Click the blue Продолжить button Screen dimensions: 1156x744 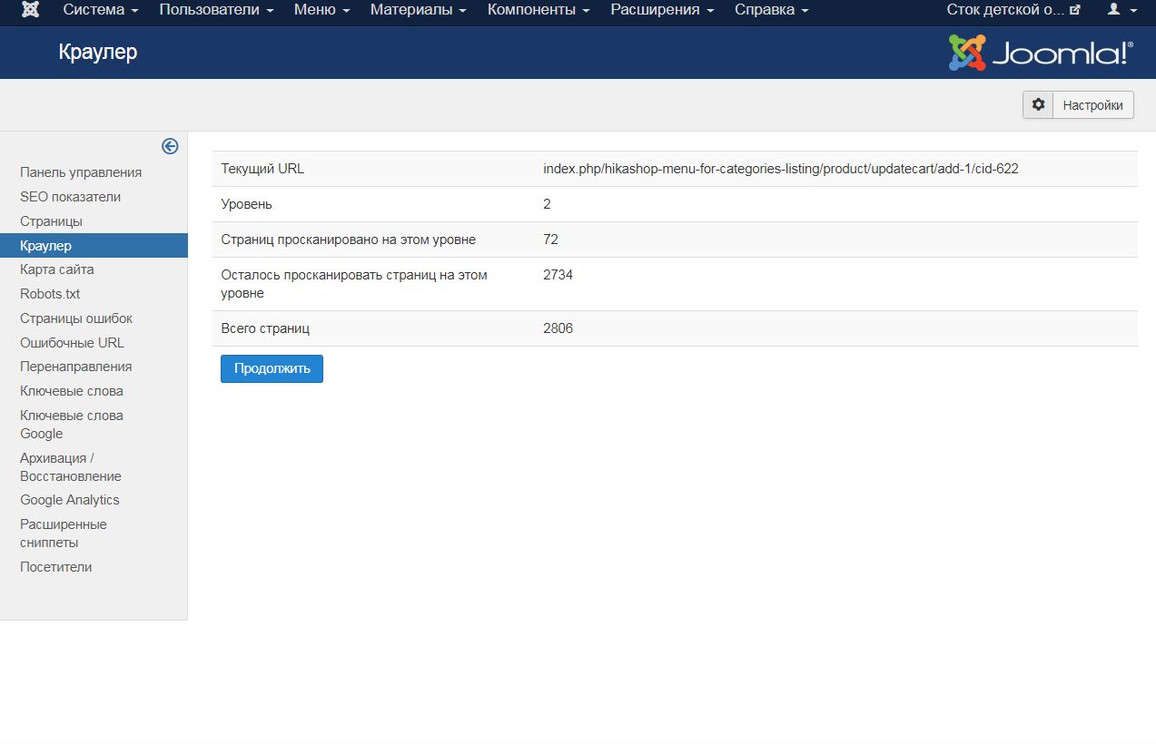pos(272,368)
